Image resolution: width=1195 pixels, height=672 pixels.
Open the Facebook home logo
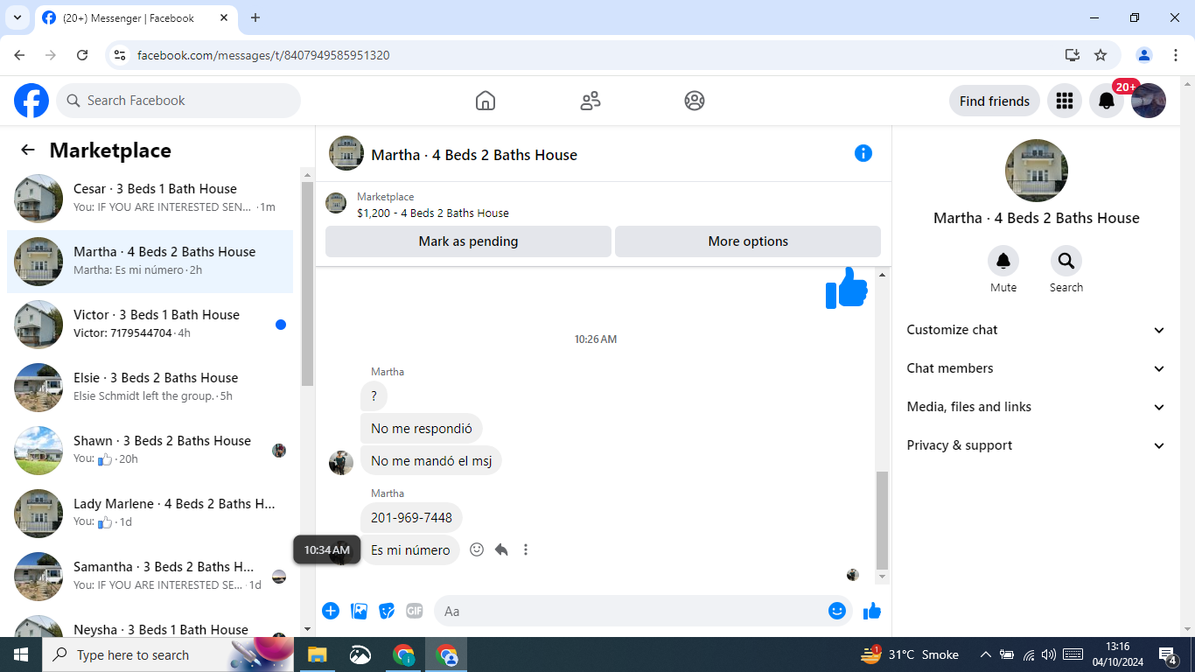coord(31,101)
